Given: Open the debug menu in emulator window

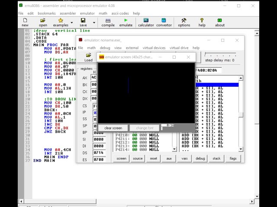Looking at the screenshot, I should (x=105, y=48).
